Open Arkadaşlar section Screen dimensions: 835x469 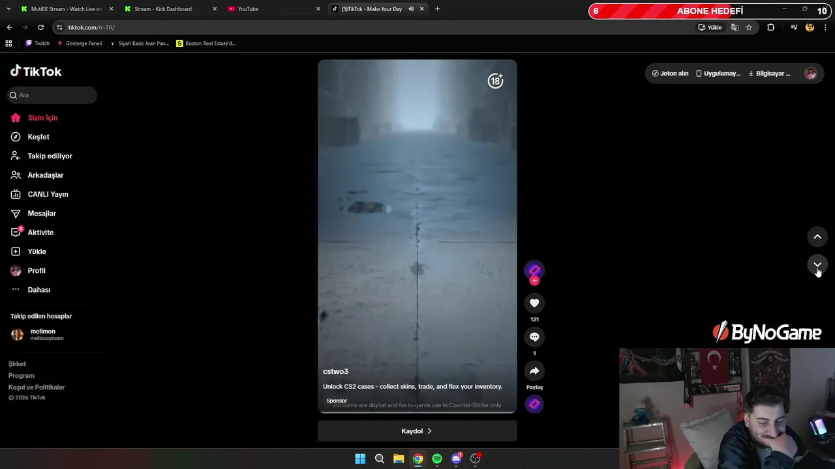(45, 175)
